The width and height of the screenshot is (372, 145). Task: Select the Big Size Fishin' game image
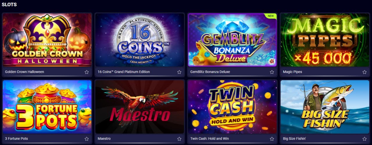tap(325, 107)
